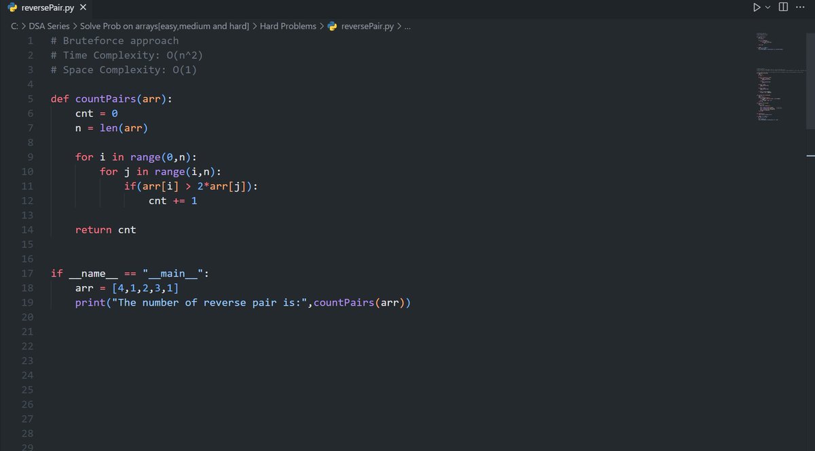Run the Python file with the play icon
This screenshot has width=815, height=451.
pyautogui.click(x=755, y=8)
